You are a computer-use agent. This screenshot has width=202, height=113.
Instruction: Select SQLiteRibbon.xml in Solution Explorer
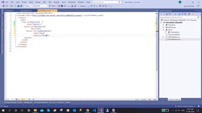coord(174,39)
